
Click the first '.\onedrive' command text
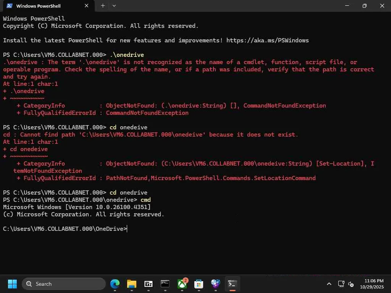point(127,55)
